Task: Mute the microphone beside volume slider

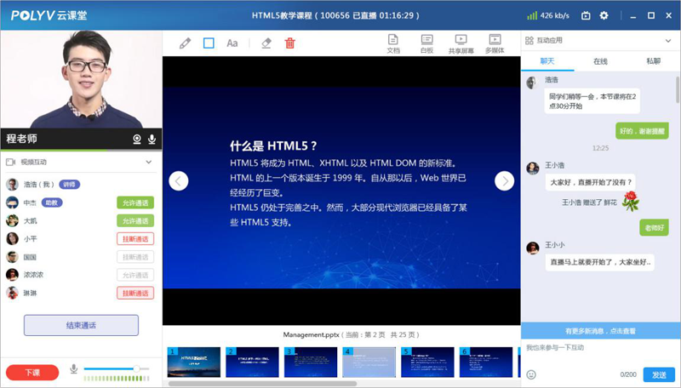Action: click(x=74, y=369)
